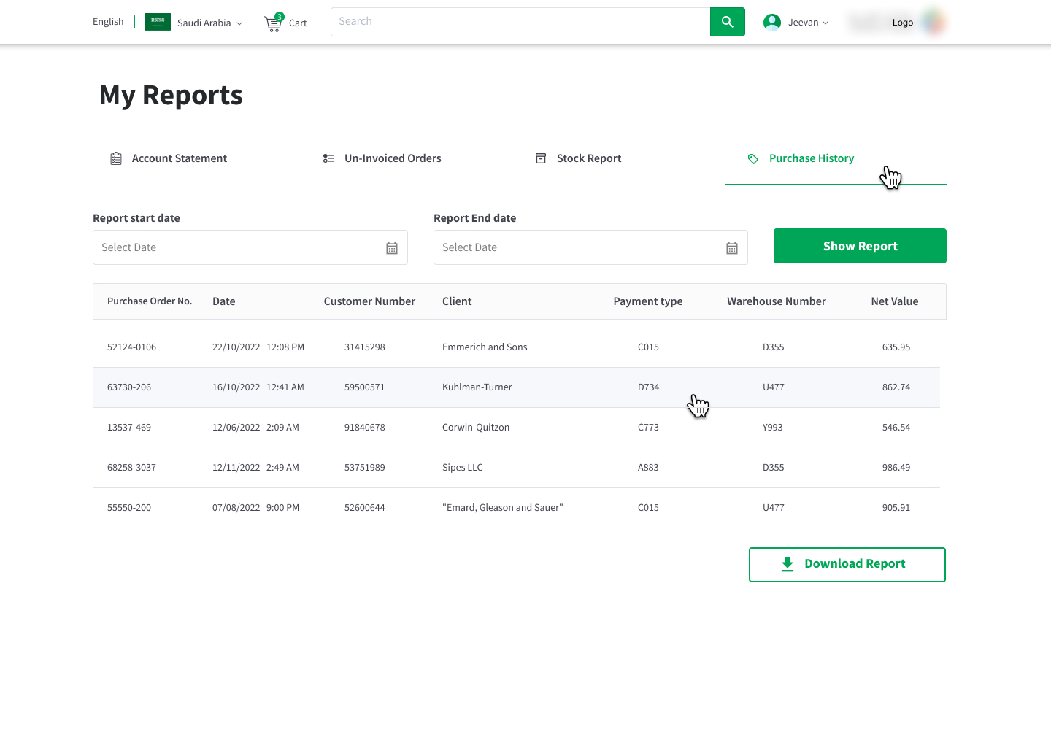Click the Account Statement clipboard icon
This screenshot has width=1051, height=737.
(116, 158)
